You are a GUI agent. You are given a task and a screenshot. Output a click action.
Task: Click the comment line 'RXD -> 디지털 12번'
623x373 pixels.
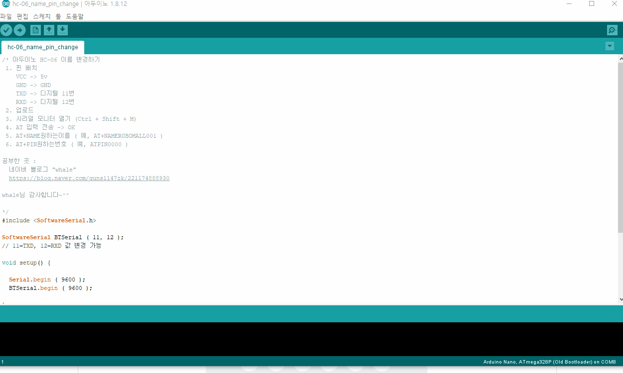coord(45,102)
